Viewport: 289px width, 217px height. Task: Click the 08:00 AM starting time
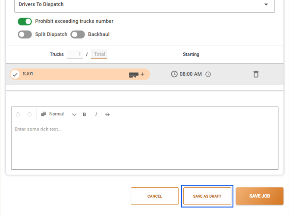point(190,74)
